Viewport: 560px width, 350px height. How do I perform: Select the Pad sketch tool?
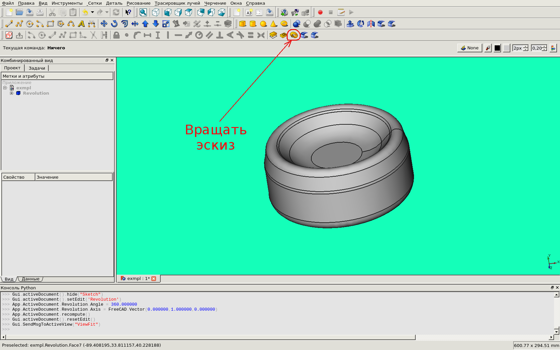point(273,35)
